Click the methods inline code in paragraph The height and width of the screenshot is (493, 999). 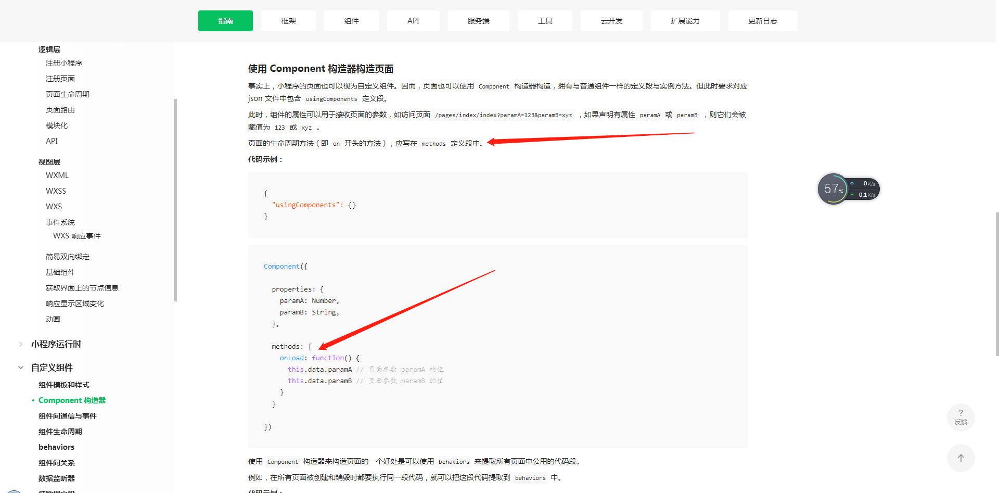pyautogui.click(x=434, y=144)
